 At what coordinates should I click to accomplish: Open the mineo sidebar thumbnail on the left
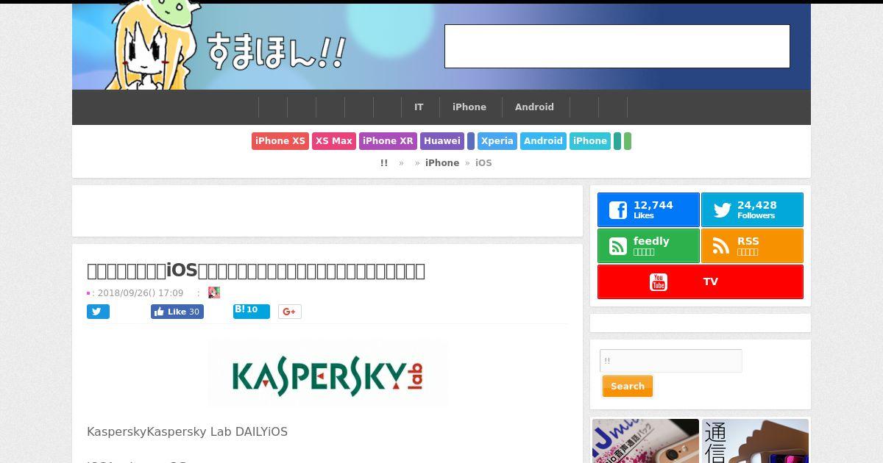pos(646,441)
